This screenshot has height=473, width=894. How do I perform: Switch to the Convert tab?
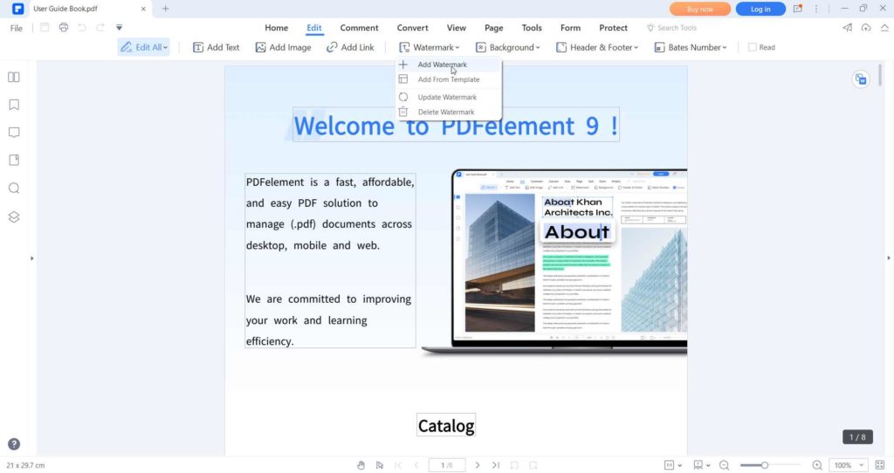(x=412, y=27)
